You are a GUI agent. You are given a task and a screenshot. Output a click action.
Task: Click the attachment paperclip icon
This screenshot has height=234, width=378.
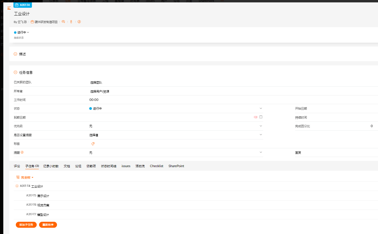tap(71, 22)
